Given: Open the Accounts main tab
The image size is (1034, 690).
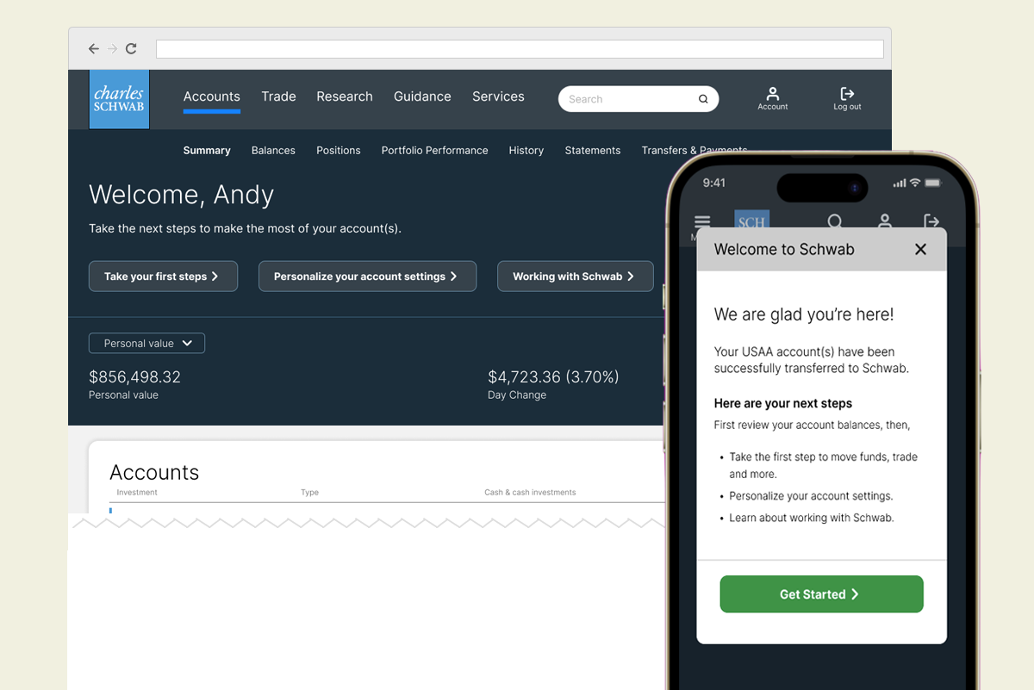Looking at the screenshot, I should (x=211, y=96).
